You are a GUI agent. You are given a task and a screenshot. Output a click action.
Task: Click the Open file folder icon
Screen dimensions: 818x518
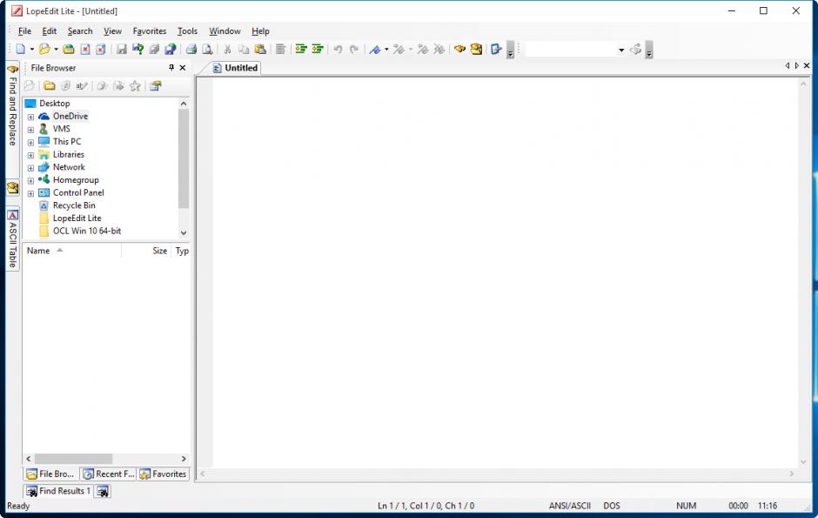click(x=45, y=49)
